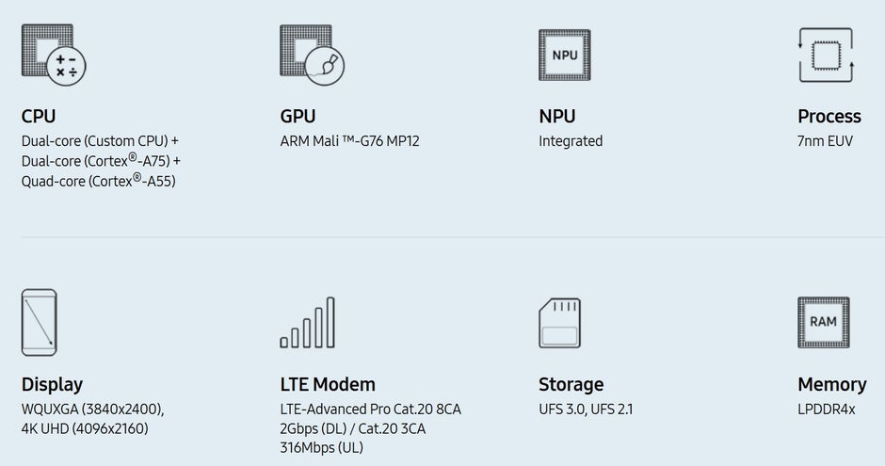885x466 pixels.
Task: Click the Storage memory card icon
Action: (564, 323)
